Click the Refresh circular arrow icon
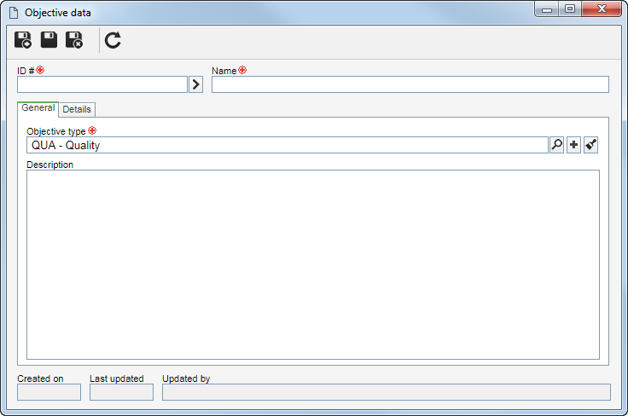Viewport: 628px width, 416px height. [113, 40]
